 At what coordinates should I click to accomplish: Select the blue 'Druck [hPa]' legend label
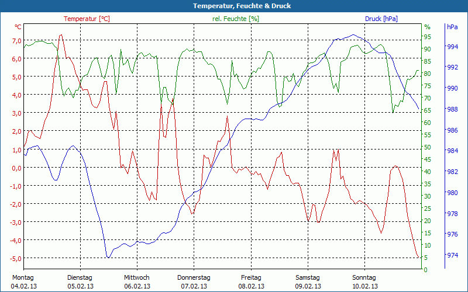[381, 19]
